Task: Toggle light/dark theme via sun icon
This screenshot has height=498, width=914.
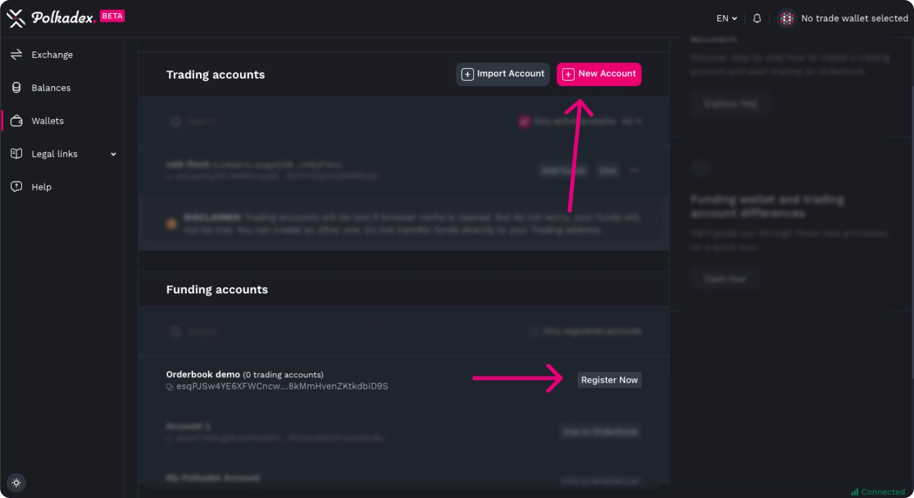Action: (16, 482)
